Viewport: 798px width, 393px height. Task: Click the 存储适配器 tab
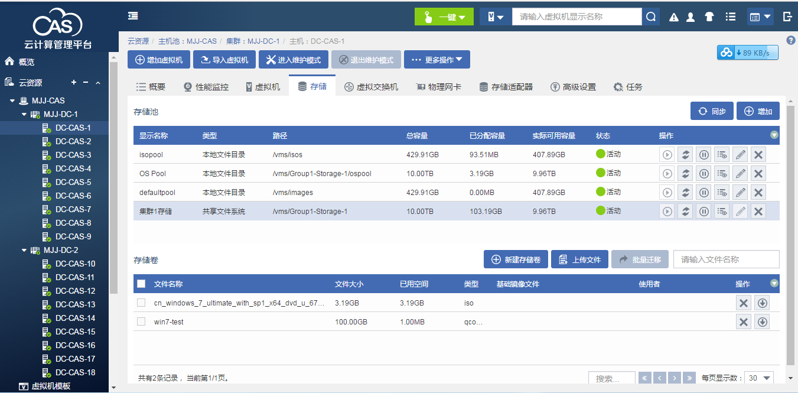pos(506,87)
